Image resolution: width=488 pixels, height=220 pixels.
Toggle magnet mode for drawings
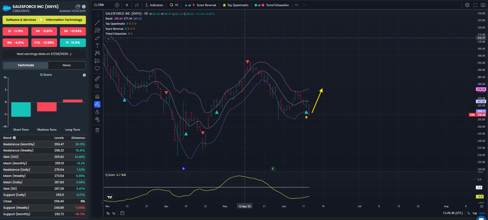point(97,97)
